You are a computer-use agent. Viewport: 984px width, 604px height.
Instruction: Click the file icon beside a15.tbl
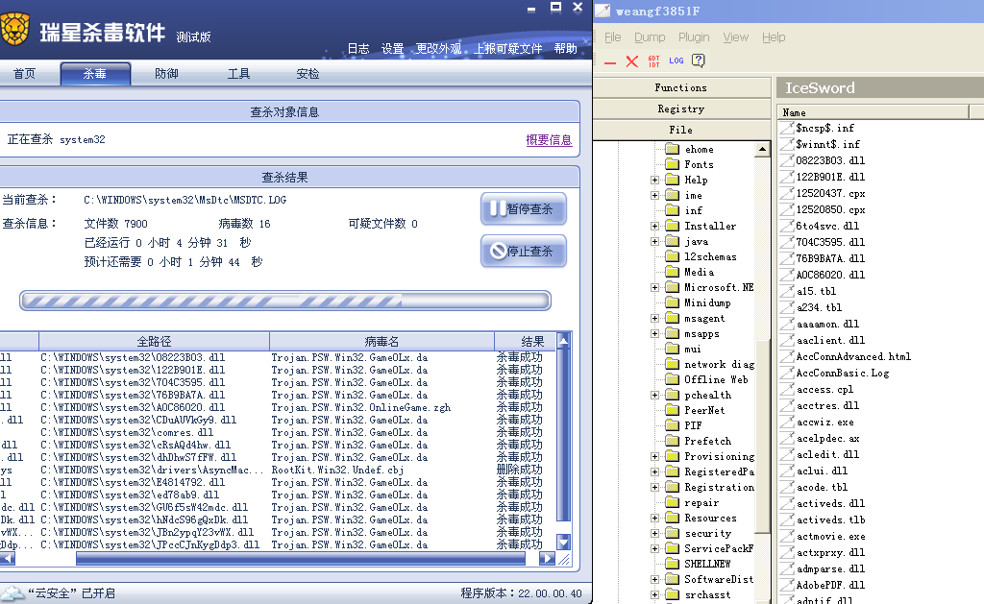pos(786,291)
